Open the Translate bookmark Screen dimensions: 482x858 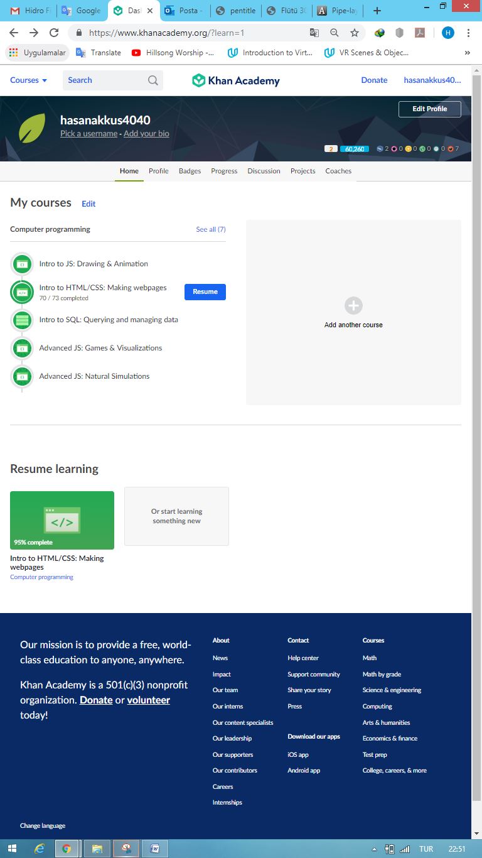click(99, 53)
